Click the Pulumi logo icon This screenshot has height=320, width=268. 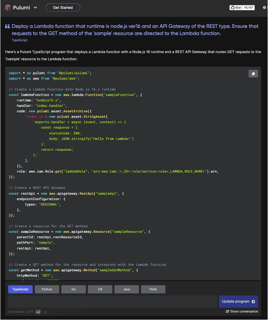coord(8,7)
